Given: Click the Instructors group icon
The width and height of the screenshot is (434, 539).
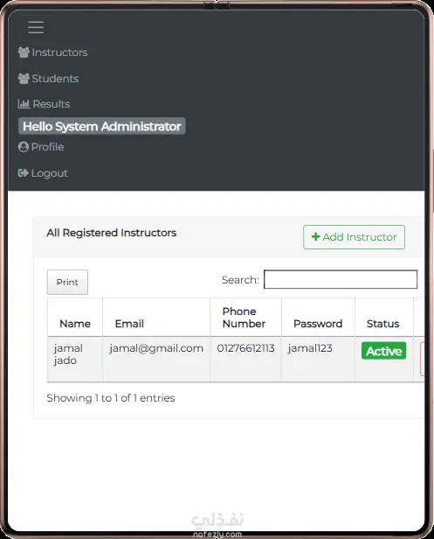Looking at the screenshot, I should [24, 52].
